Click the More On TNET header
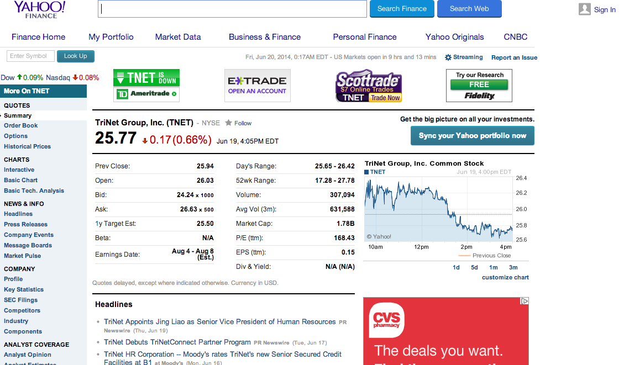Screen dimensions: 624x365 point(43,91)
